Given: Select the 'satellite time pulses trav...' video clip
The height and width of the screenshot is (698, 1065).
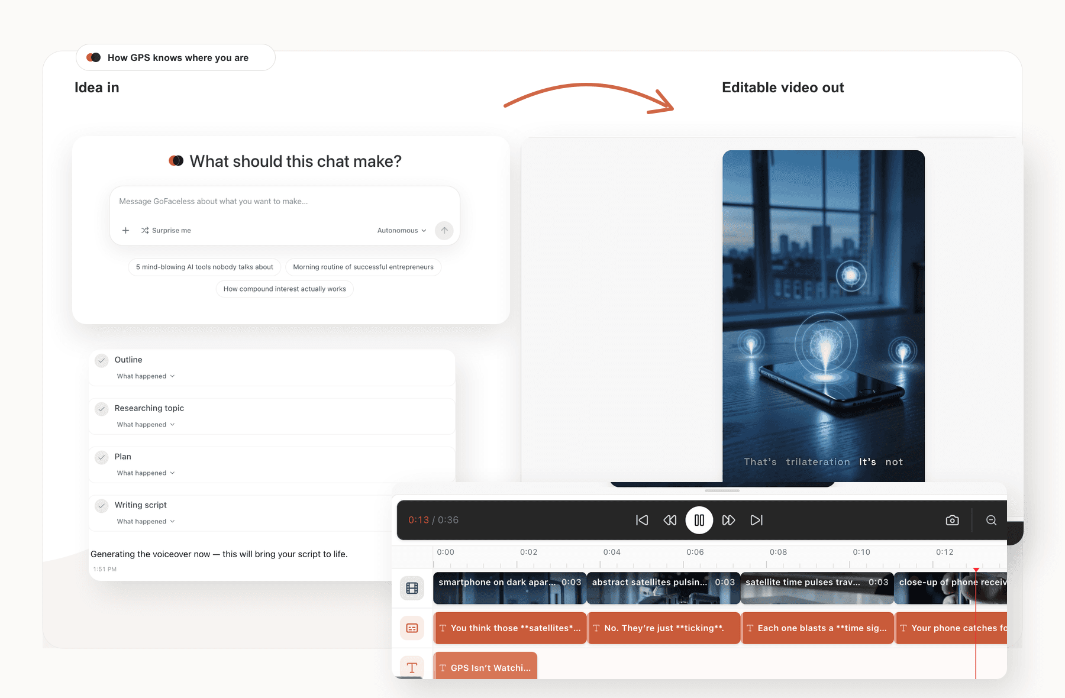Looking at the screenshot, I should [816, 588].
